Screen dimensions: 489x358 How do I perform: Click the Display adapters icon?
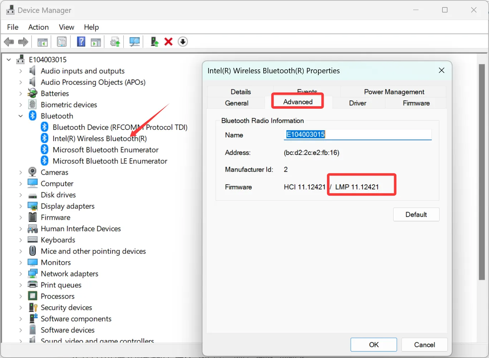33,206
